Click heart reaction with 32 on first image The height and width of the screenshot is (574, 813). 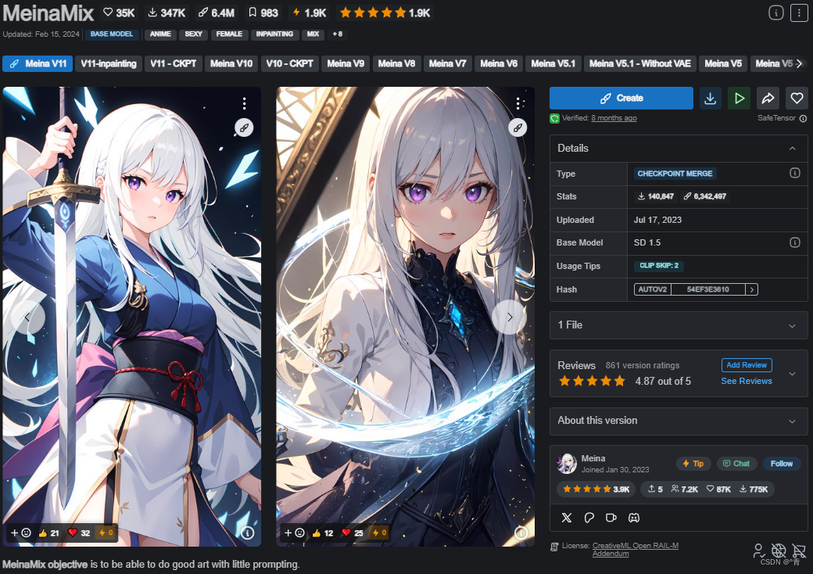pyautogui.click(x=79, y=533)
